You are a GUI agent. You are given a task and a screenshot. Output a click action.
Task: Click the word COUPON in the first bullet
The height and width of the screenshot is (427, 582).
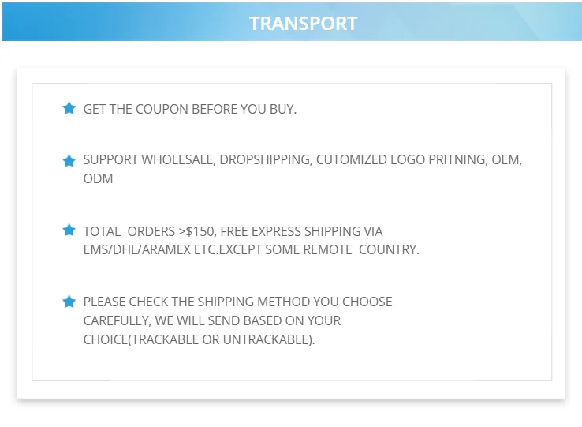point(162,109)
